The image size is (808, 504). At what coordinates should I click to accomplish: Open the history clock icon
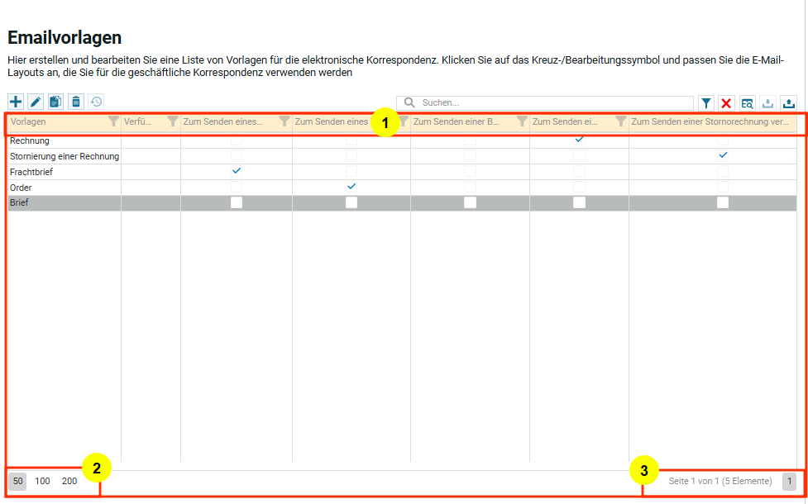(97, 102)
